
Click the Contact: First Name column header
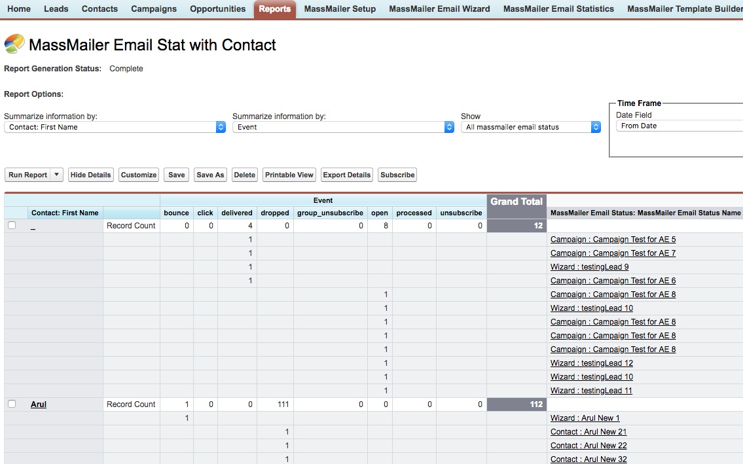(x=65, y=213)
